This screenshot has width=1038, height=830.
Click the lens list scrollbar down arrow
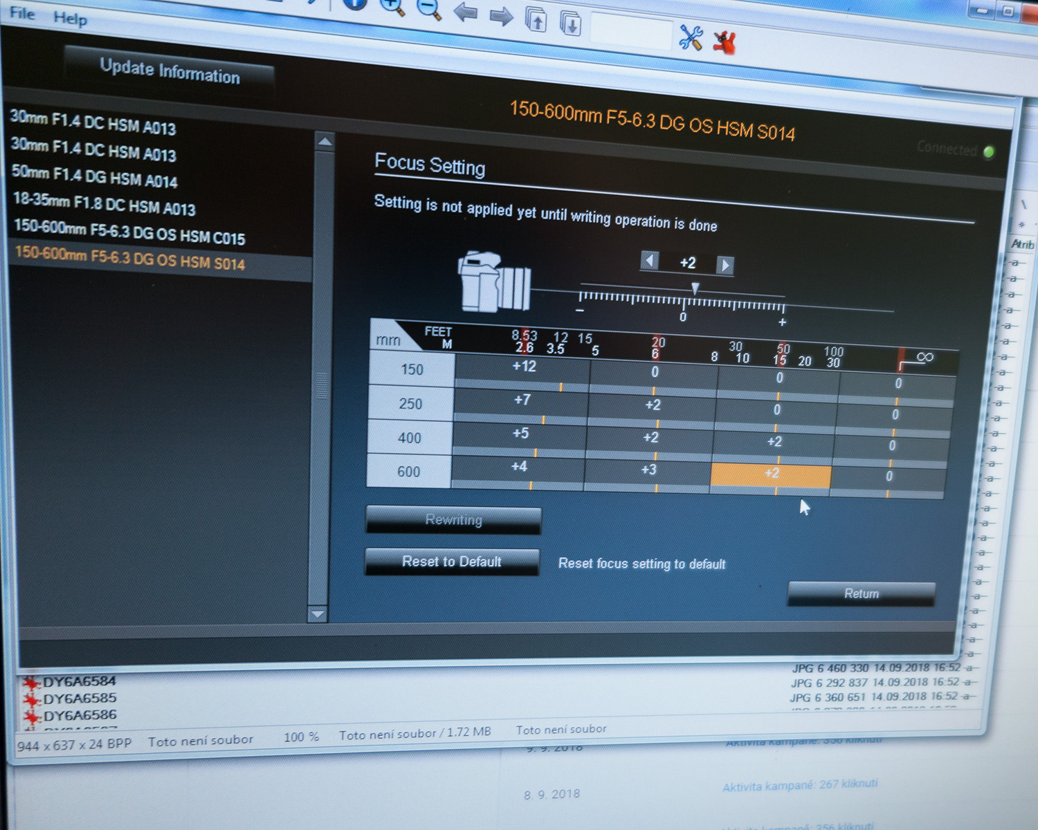pos(318,614)
